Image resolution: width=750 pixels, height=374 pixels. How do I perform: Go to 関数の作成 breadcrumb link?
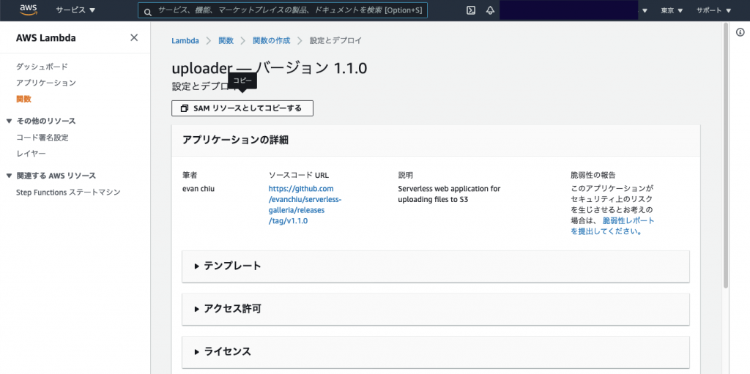coord(271,41)
